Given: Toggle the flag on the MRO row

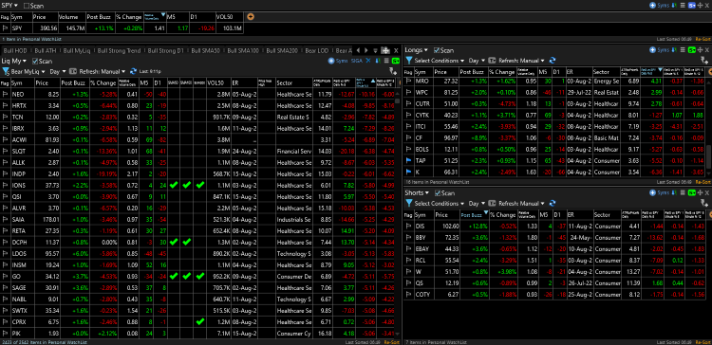Looking at the screenshot, I should [x=408, y=82].
